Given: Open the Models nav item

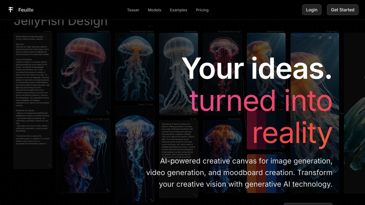Looking at the screenshot, I should point(154,10).
